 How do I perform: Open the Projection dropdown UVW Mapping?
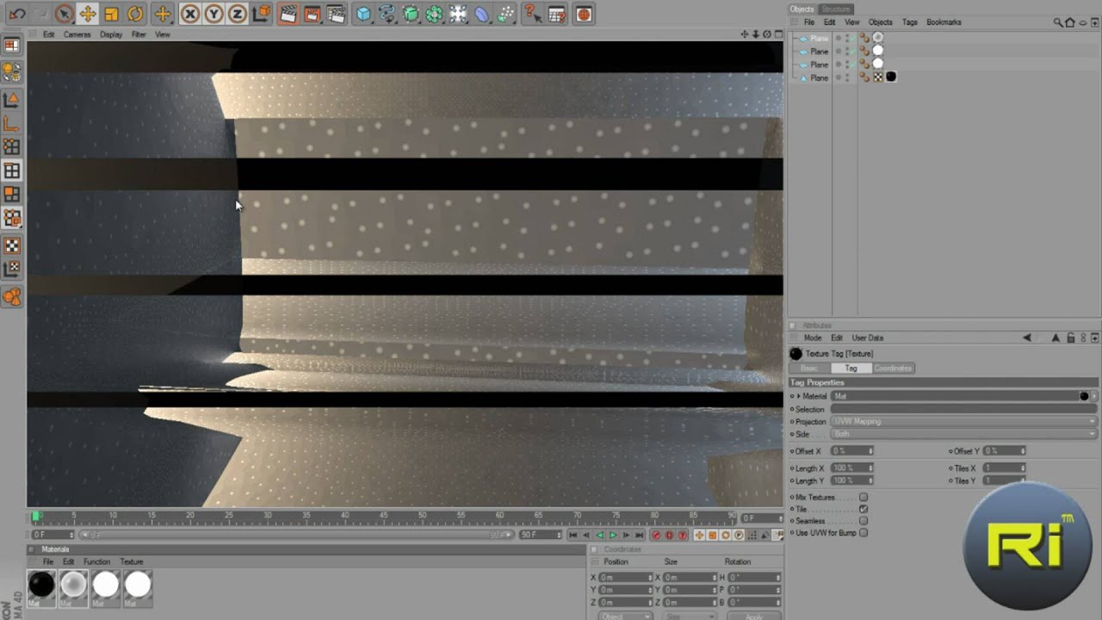click(x=963, y=422)
